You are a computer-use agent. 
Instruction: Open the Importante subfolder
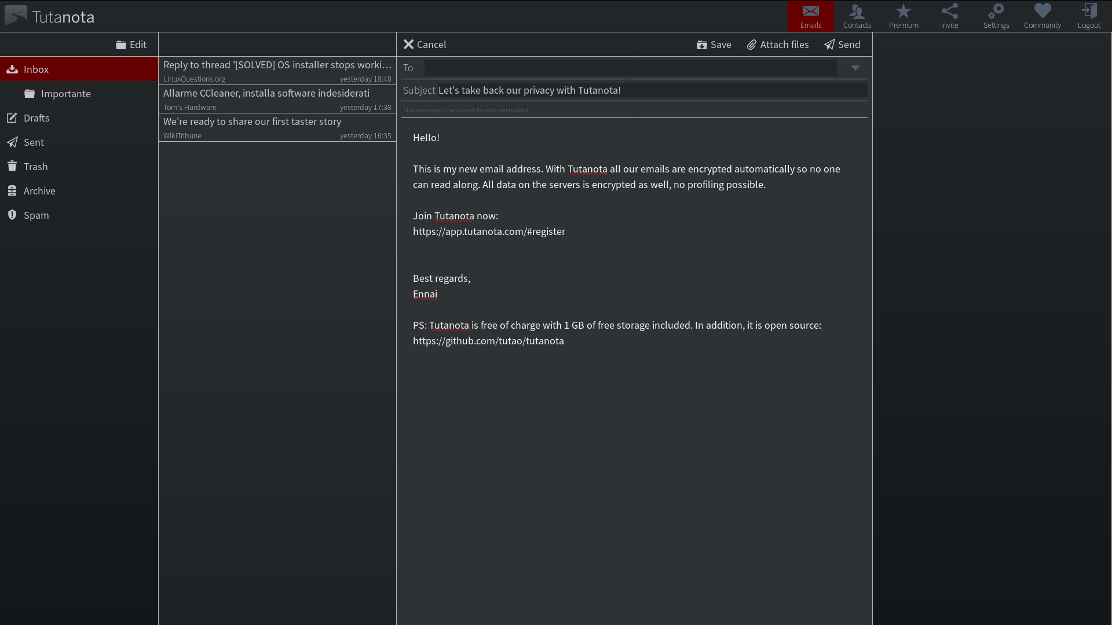79,93
